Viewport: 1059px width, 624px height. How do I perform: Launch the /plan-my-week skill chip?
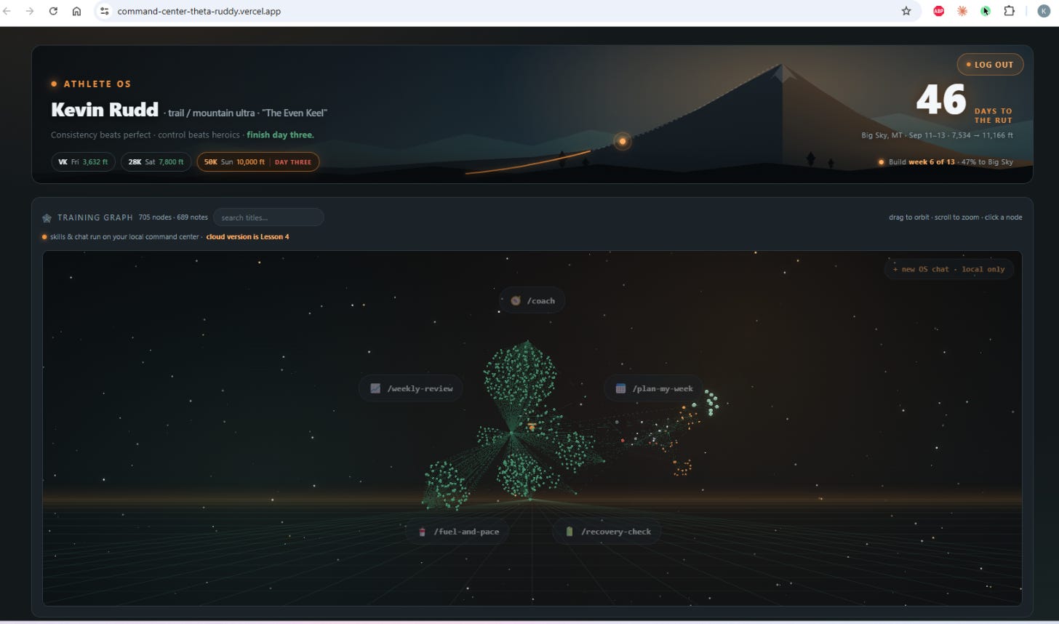coord(654,388)
